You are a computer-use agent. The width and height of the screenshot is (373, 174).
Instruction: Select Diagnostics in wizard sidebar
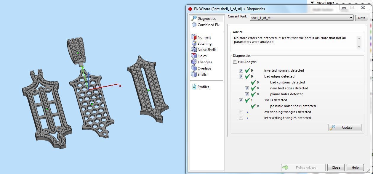click(206, 19)
